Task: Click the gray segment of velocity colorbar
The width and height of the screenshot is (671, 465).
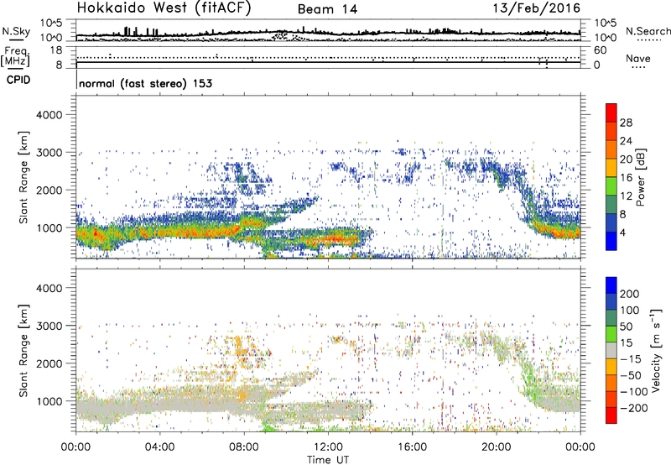Action: [611, 350]
